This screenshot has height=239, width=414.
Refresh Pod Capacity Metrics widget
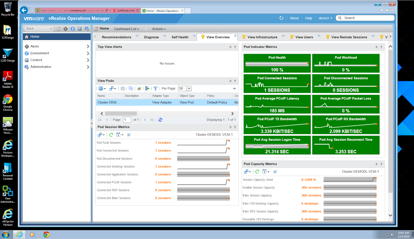pos(257,171)
